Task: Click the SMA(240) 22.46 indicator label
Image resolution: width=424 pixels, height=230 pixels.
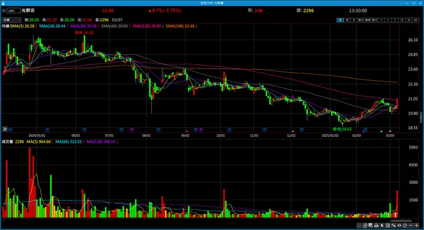Action: click(180, 26)
